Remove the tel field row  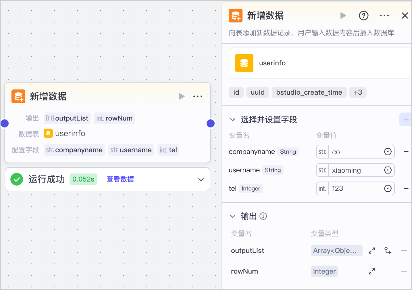(406, 188)
